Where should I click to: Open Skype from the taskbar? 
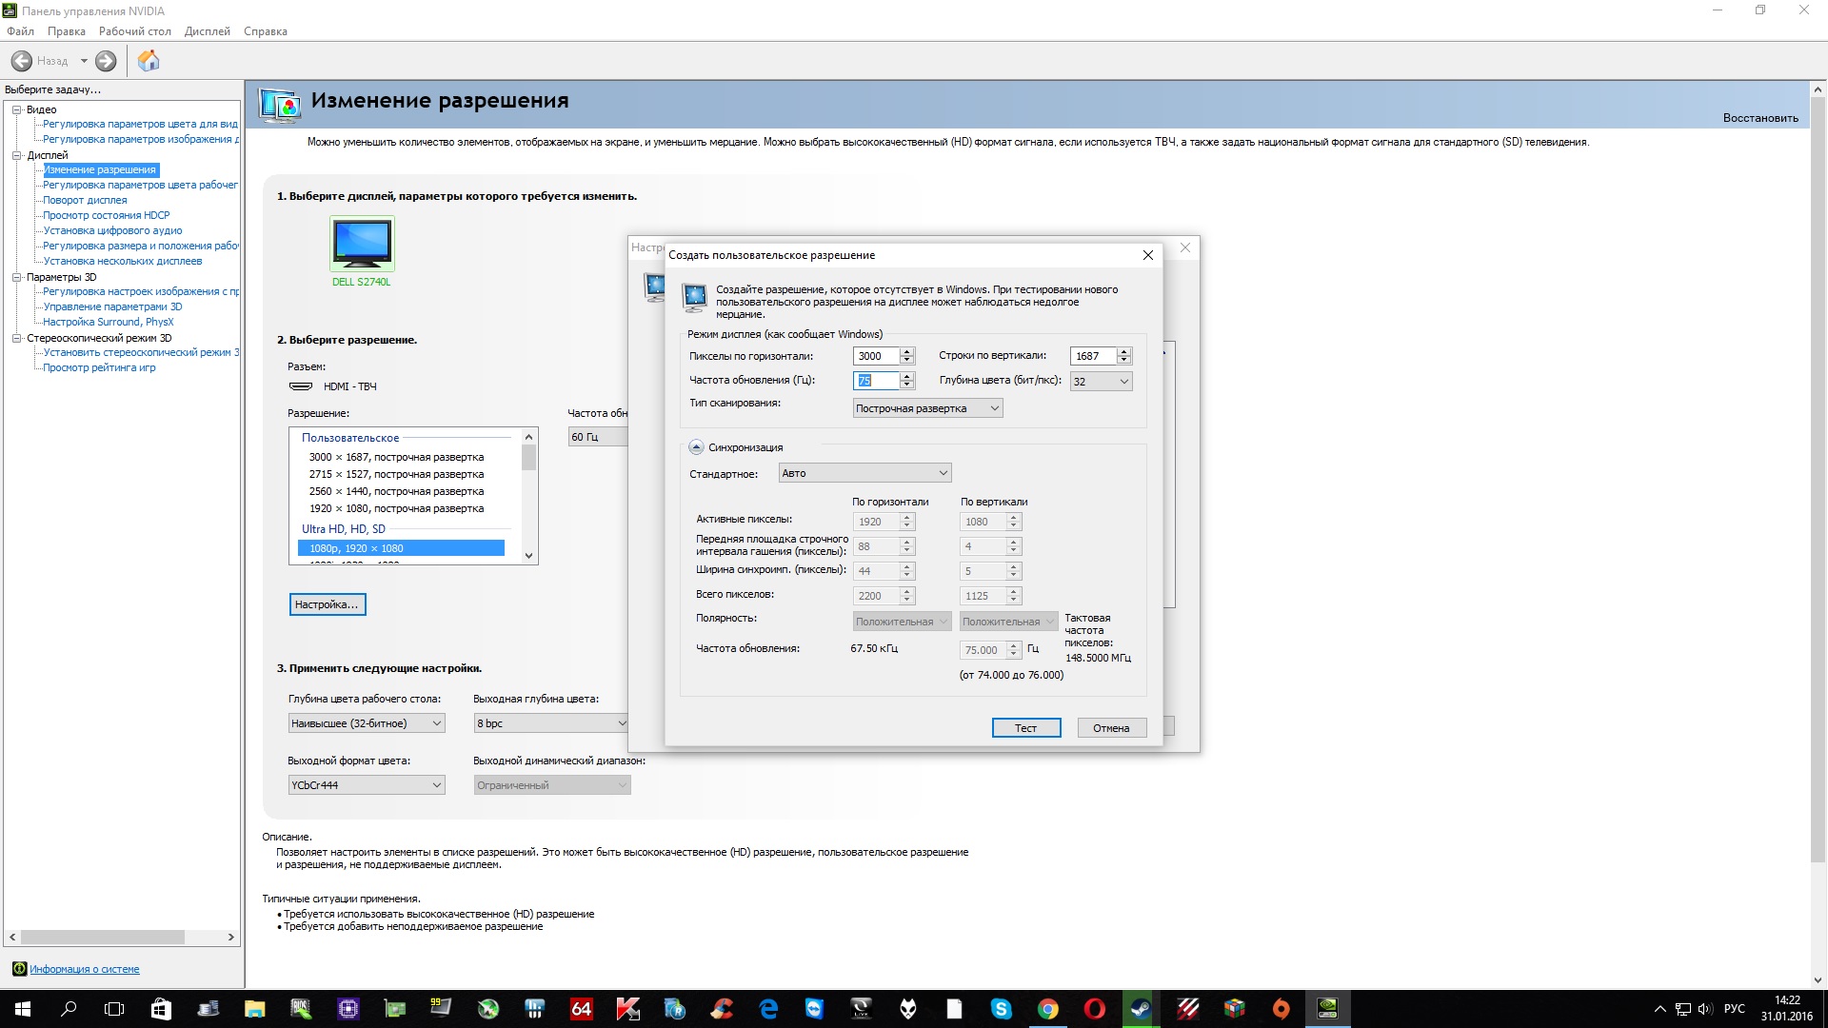[x=1001, y=1009]
